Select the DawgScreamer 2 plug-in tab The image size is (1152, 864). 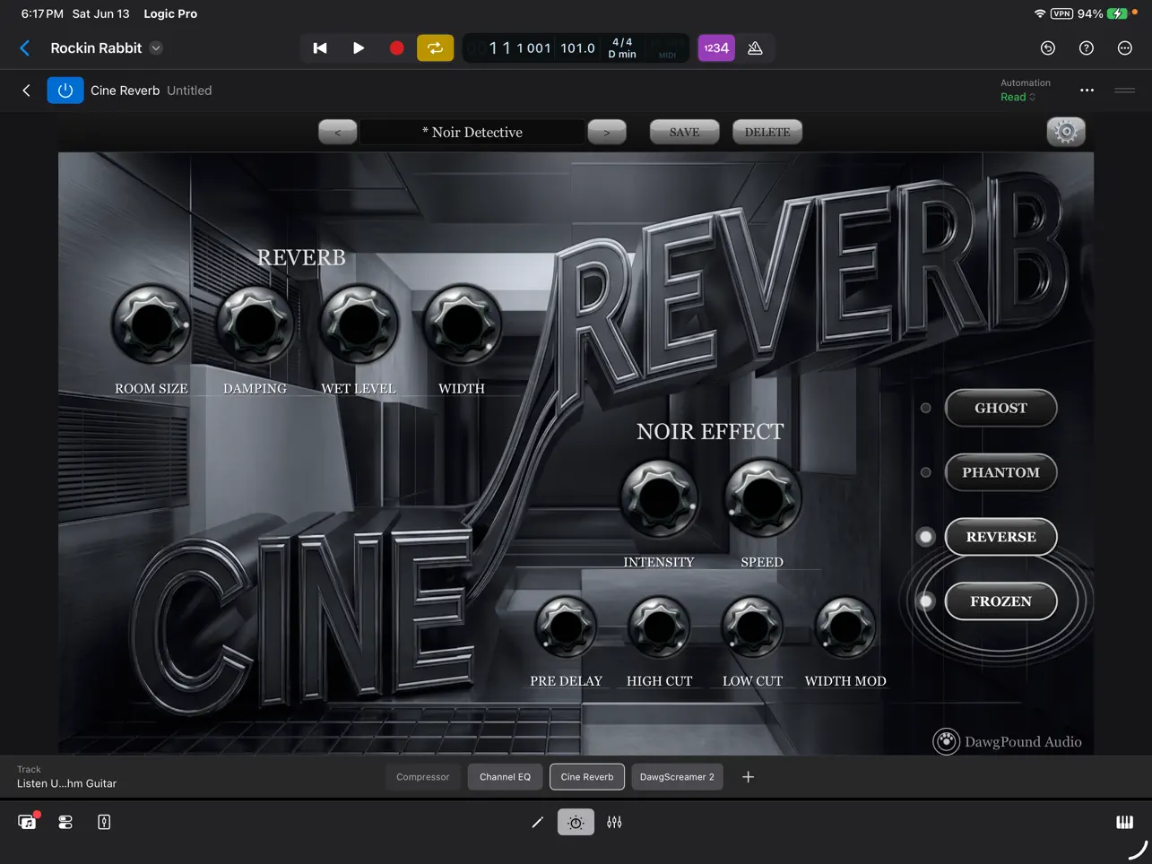677,777
